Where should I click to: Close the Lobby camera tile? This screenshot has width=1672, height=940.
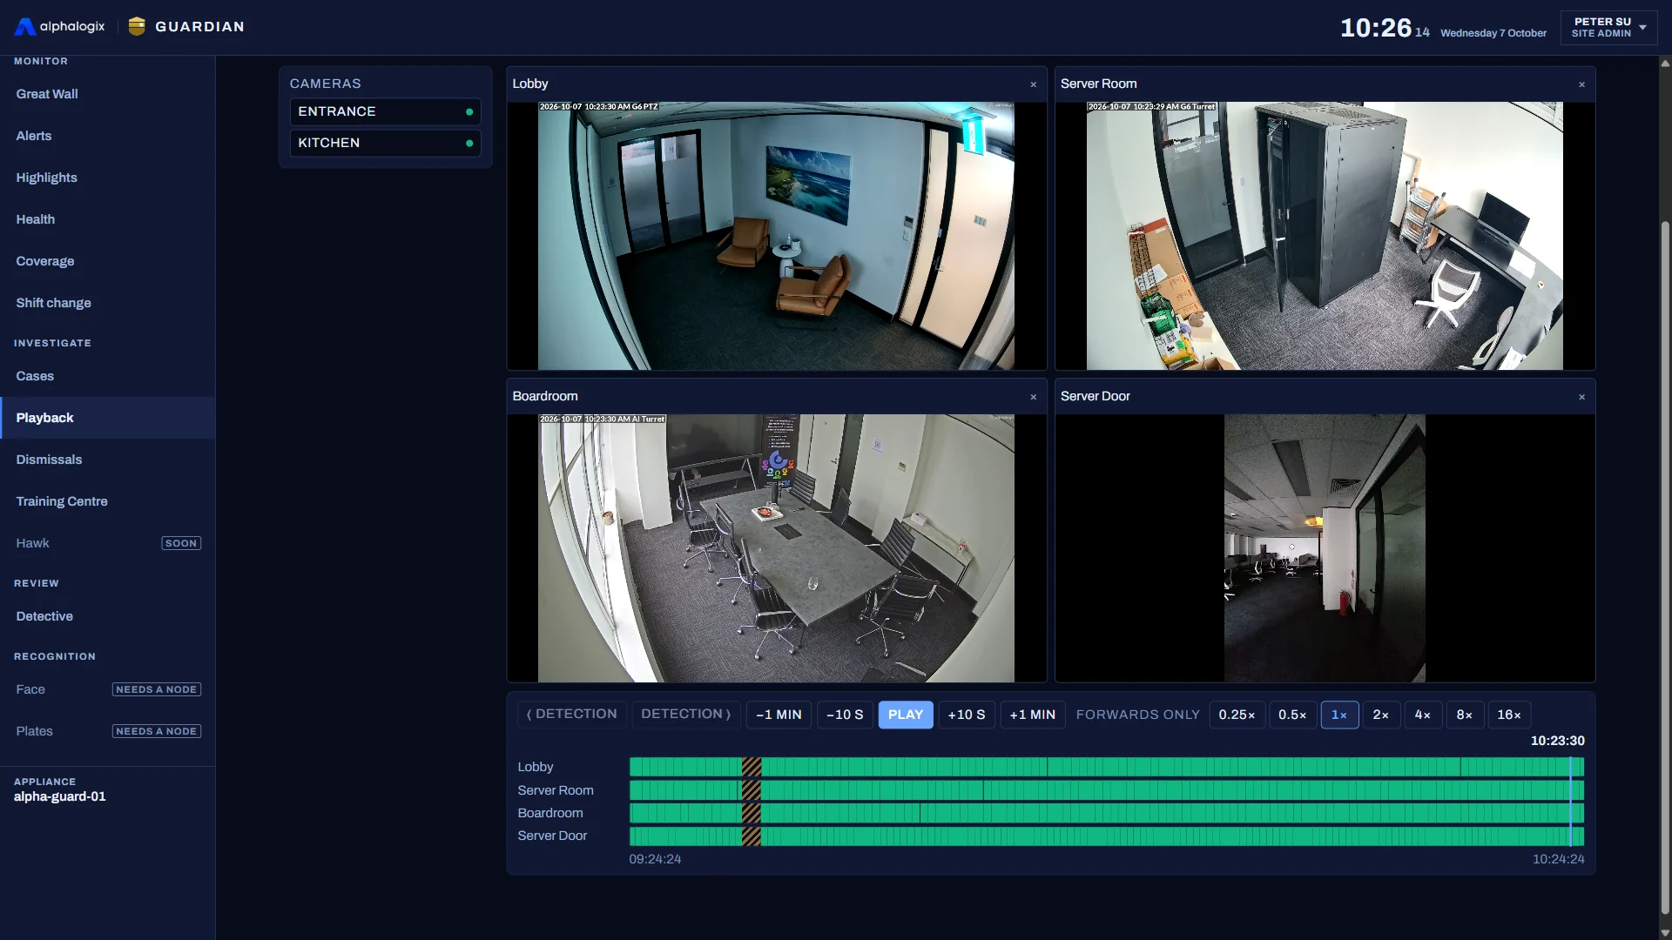pyautogui.click(x=1034, y=84)
